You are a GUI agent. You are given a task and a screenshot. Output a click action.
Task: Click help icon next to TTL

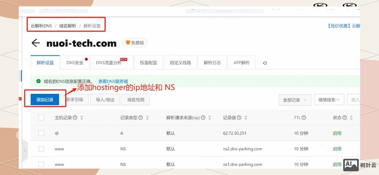click(304, 118)
